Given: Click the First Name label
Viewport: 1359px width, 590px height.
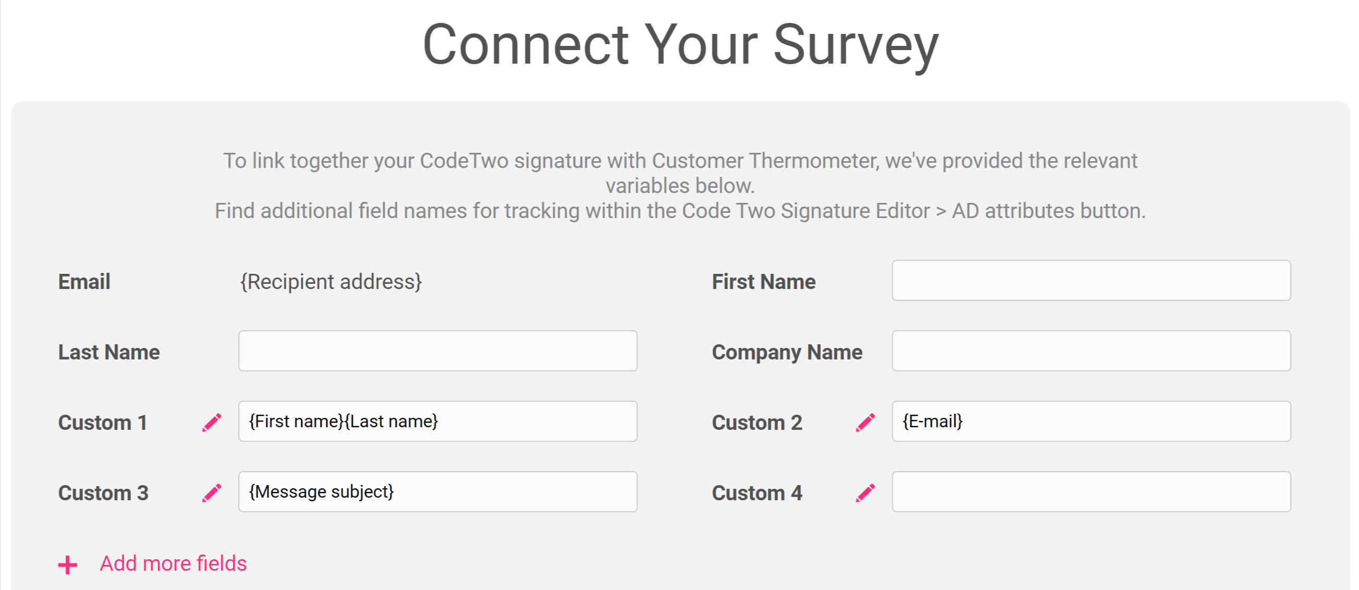Looking at the screenshot, I should [x=763, y=282].
